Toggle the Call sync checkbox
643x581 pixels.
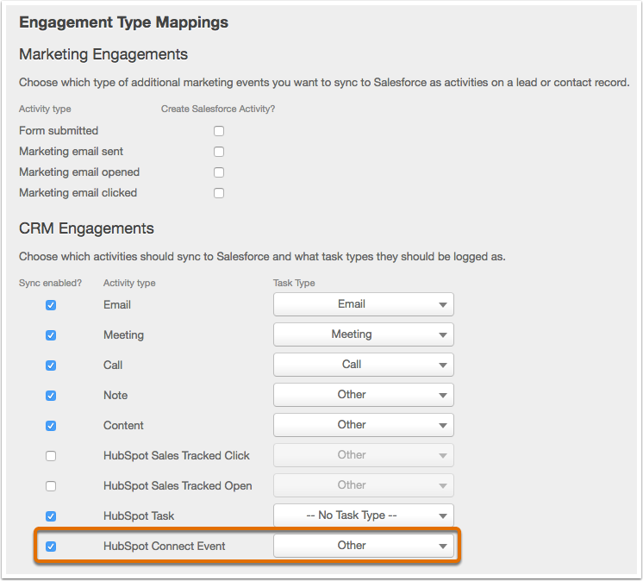click(x=51, y=365)
